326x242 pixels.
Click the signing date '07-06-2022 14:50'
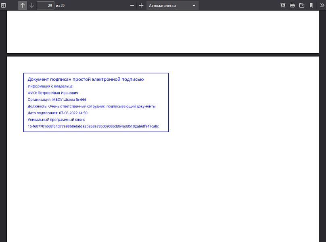(x=73, y=113)
